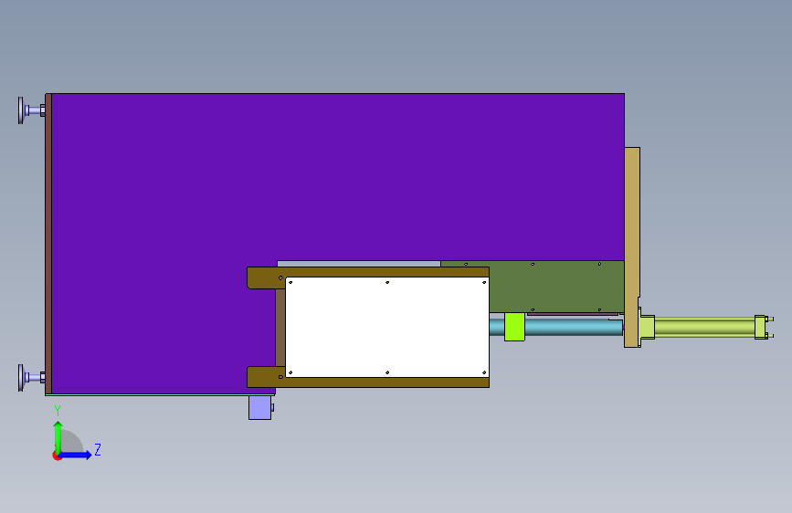This screenshot has height=513, width=792.
Task: Click the blue Z axis of triad
Action: point(76,455)
